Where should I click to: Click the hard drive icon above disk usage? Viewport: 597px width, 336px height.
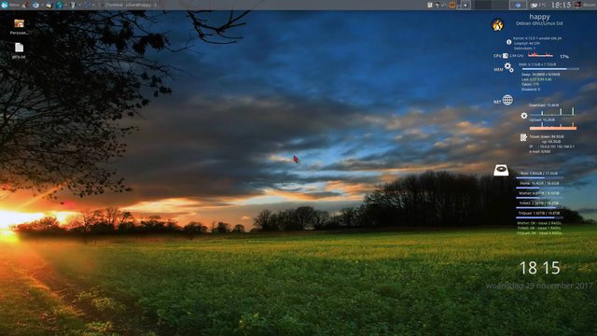(x=501, y=170)
